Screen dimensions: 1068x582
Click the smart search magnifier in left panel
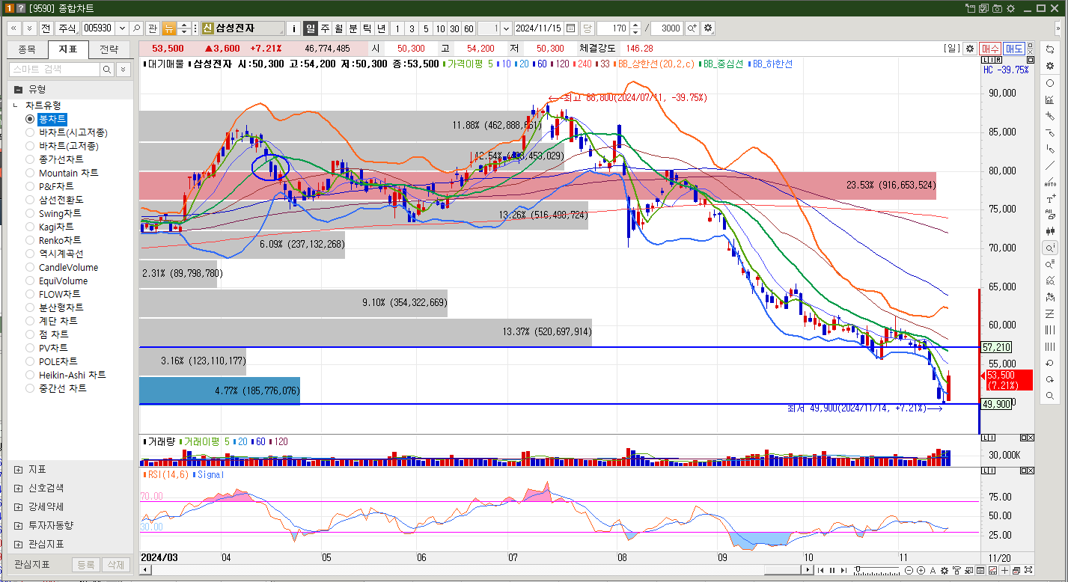(107, 69)
